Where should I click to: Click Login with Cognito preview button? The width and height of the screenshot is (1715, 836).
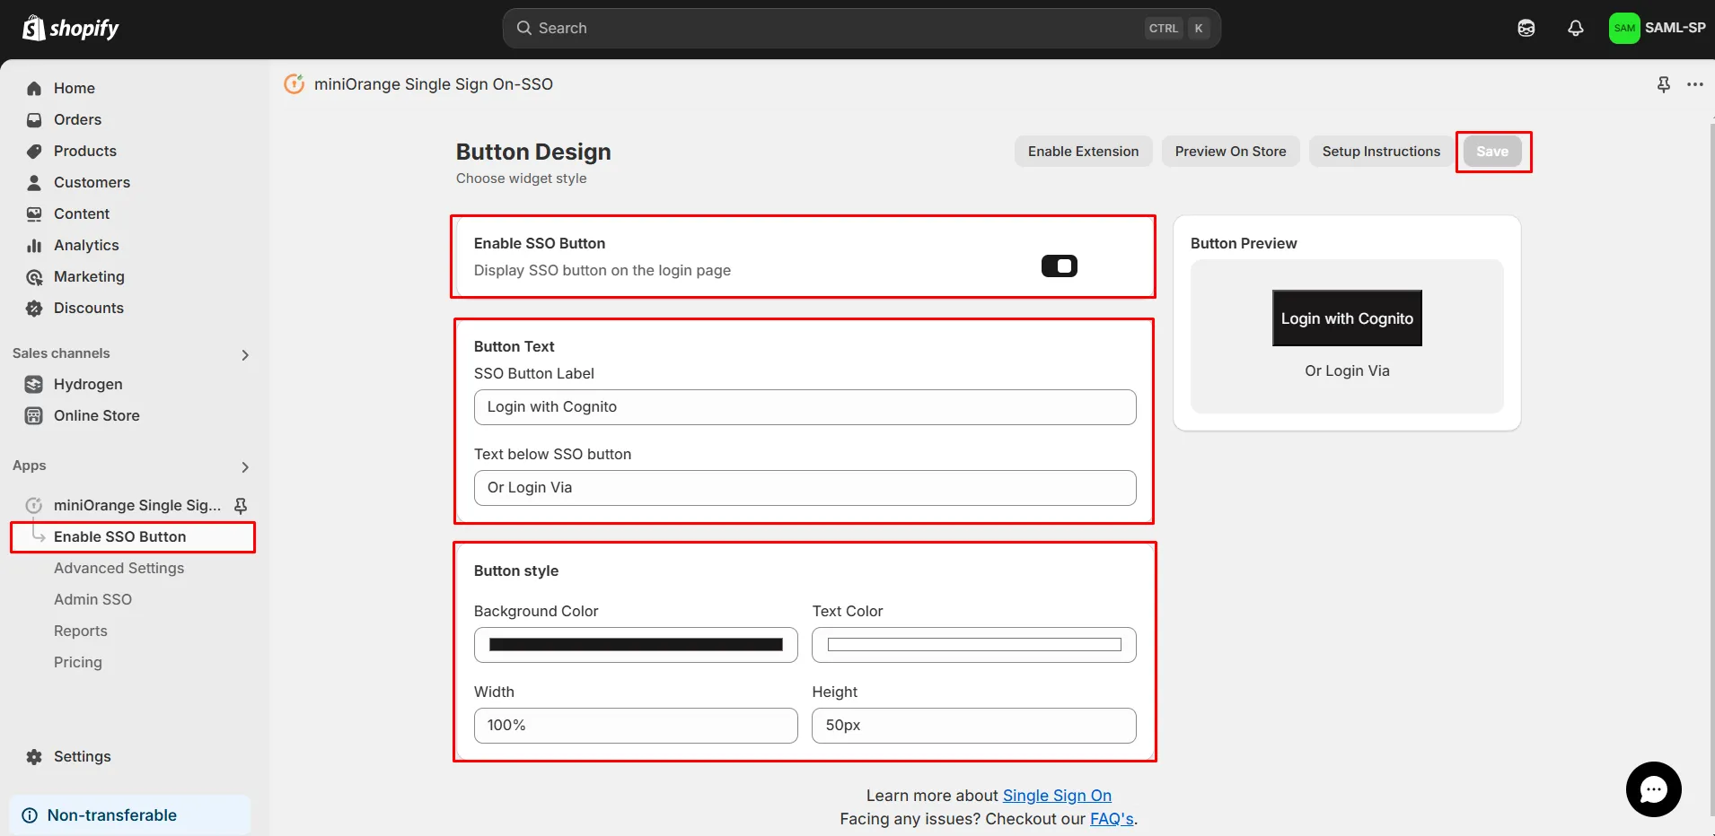1347,318
